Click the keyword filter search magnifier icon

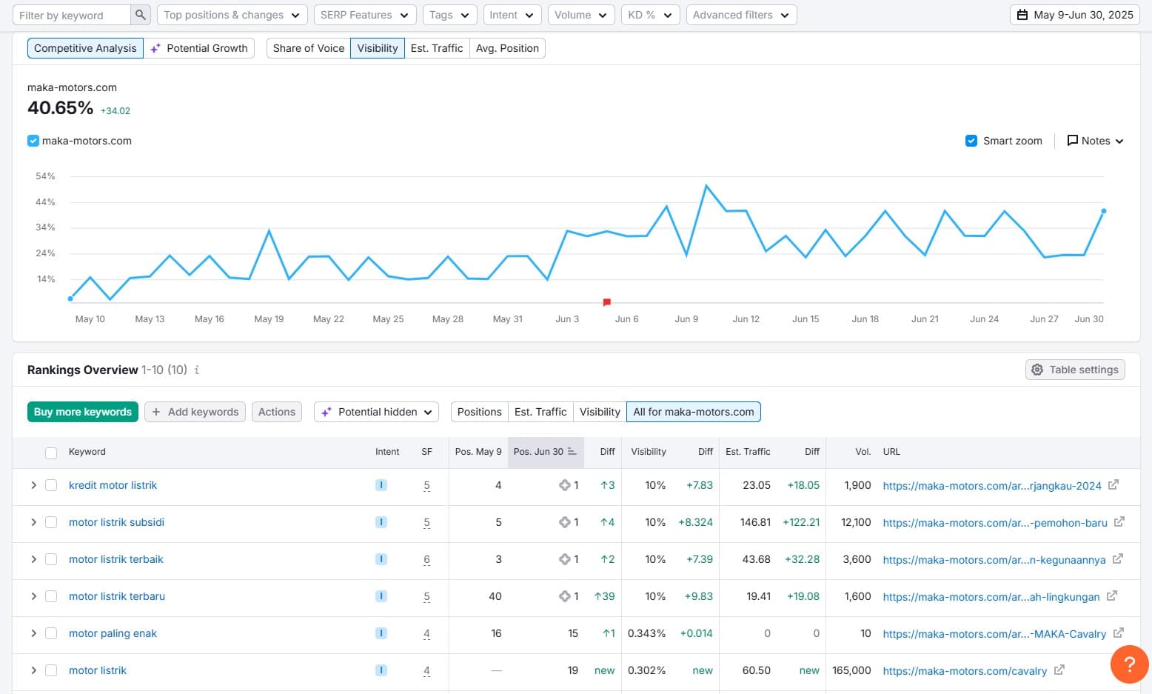click(x=140, y=15)
